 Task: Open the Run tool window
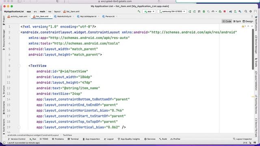pyautogui.click(x=33, y=139)
